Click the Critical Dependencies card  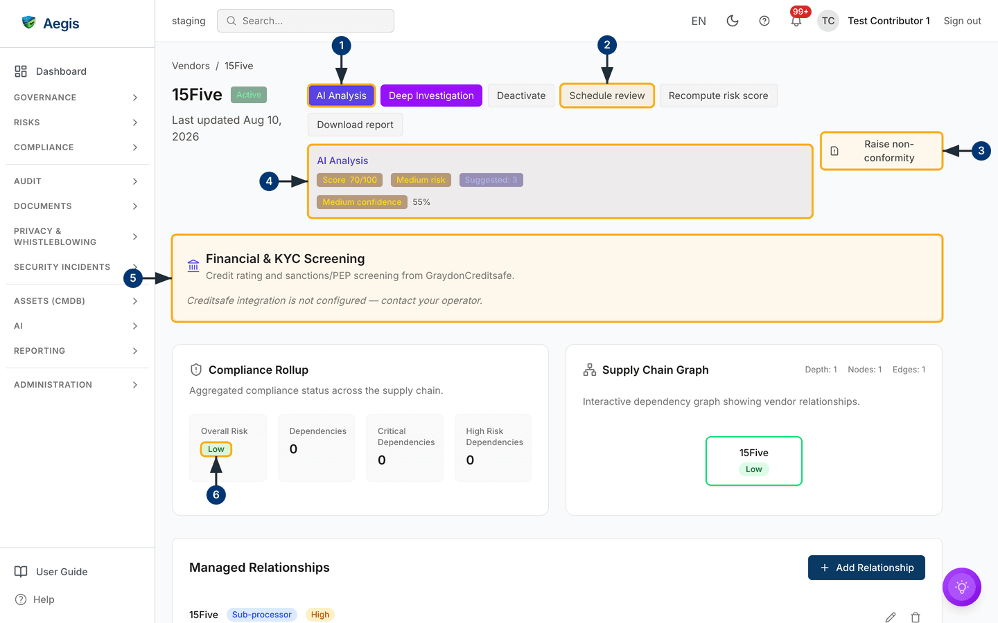point(405,448)
